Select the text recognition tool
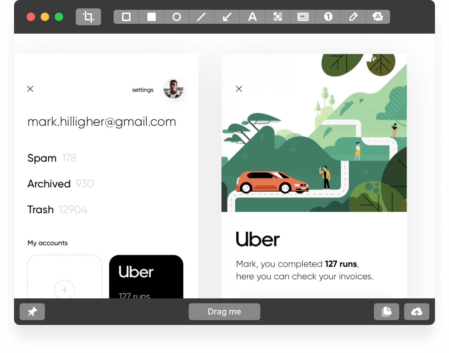Viewport: 449px width, 353px height. click(378, 17)
